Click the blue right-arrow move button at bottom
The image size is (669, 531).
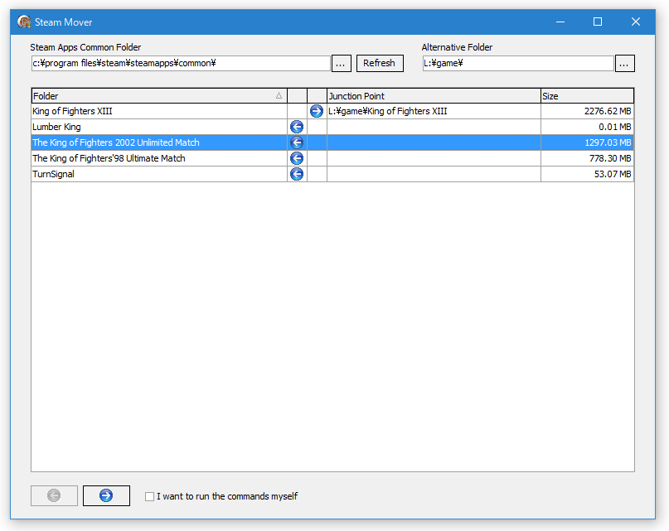coord(106,495)
